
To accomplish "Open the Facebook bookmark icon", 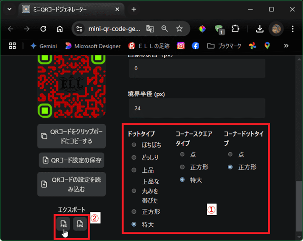I will 195,46.
